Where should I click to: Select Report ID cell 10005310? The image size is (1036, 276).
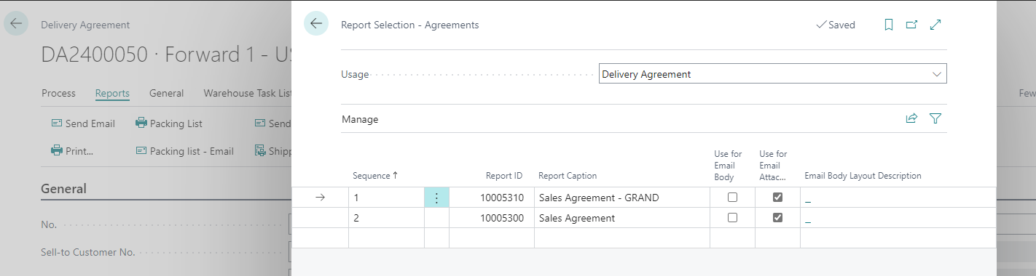(492, 198)
